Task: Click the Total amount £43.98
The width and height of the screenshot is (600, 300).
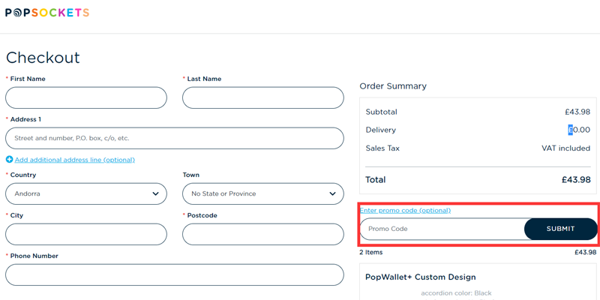Action: 575,180
